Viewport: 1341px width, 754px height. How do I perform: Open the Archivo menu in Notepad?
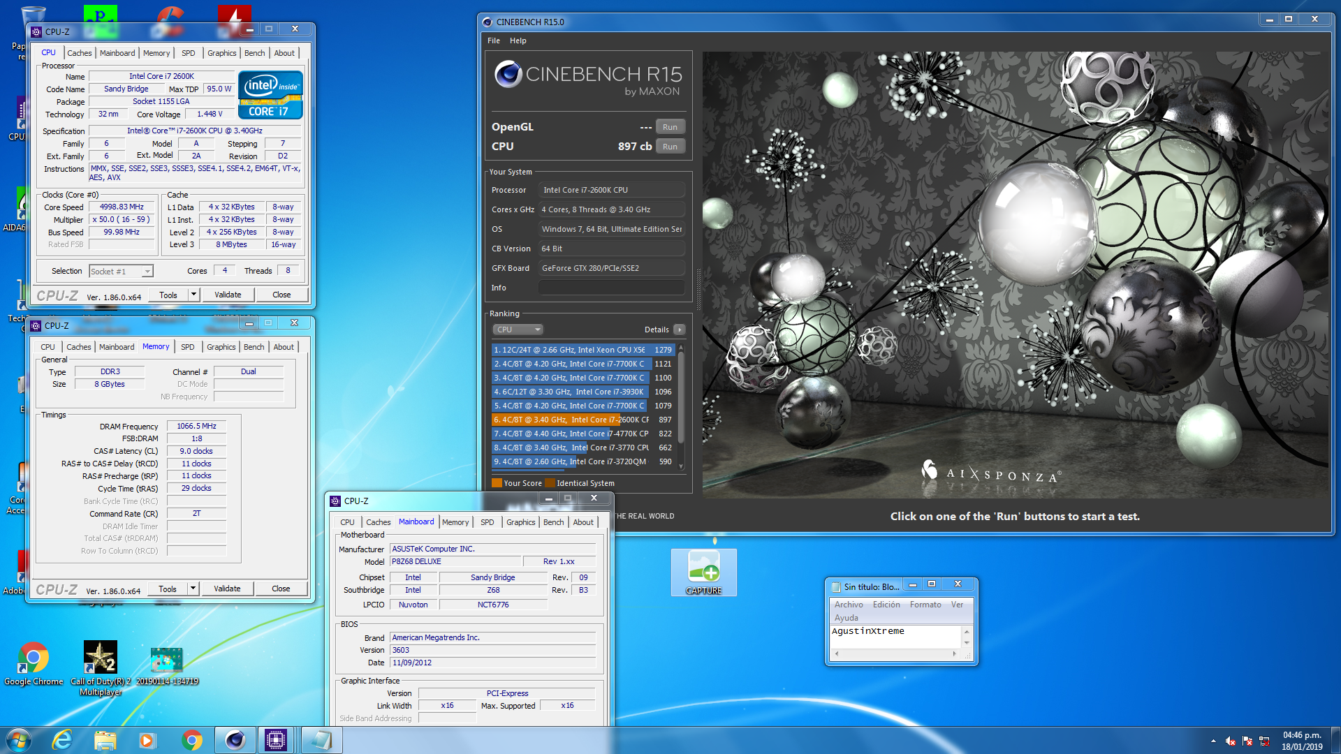(849, 605)
